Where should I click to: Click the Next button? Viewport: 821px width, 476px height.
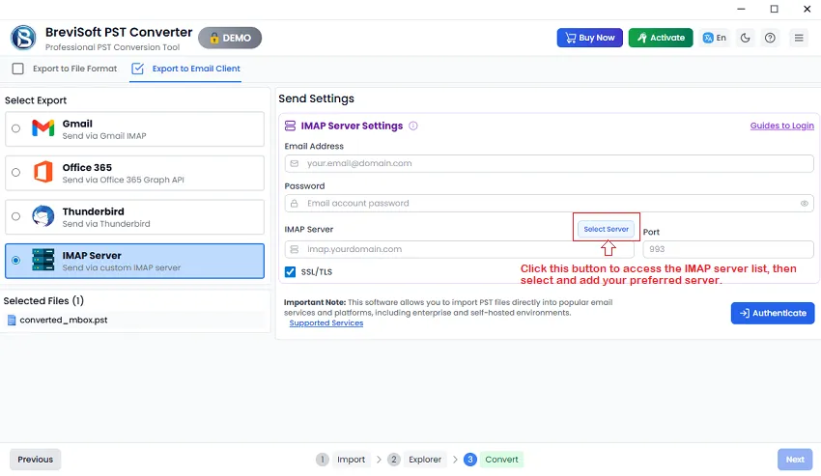point(795,460)
